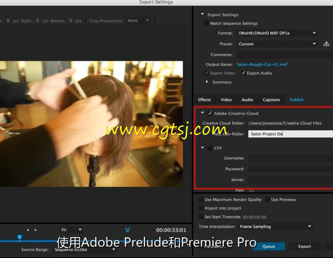Open the Captions tab
Viewport: 333px width, 258px height.
pos(271,99)
